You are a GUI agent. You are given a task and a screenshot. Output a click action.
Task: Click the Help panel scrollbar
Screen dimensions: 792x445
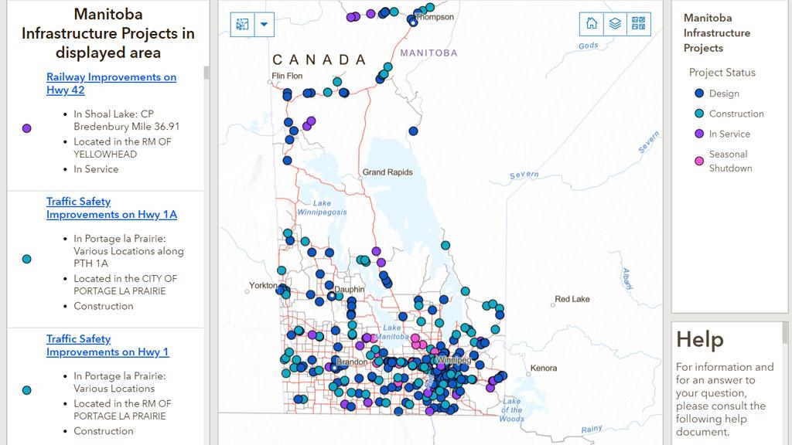787,334
